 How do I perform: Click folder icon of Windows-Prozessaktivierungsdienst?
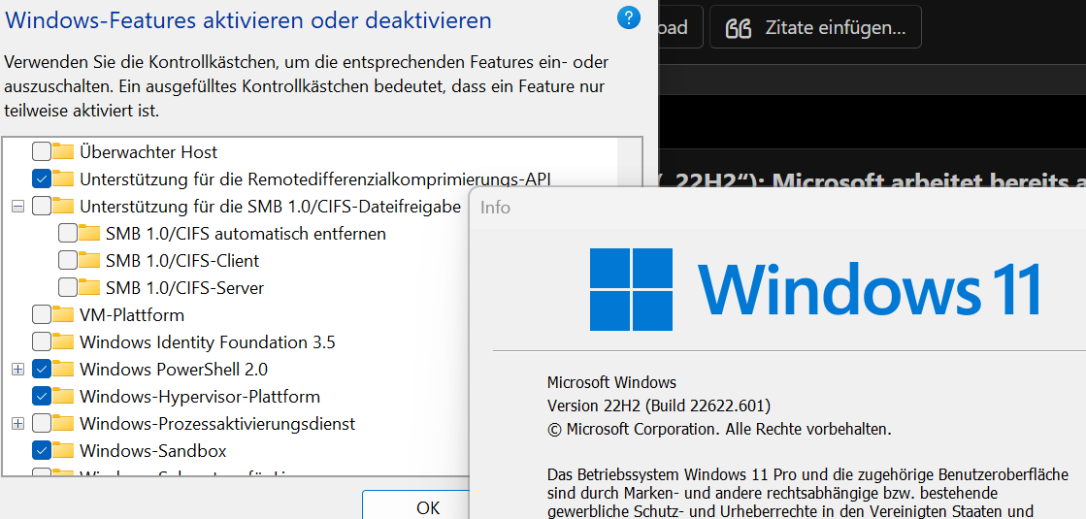63,424
